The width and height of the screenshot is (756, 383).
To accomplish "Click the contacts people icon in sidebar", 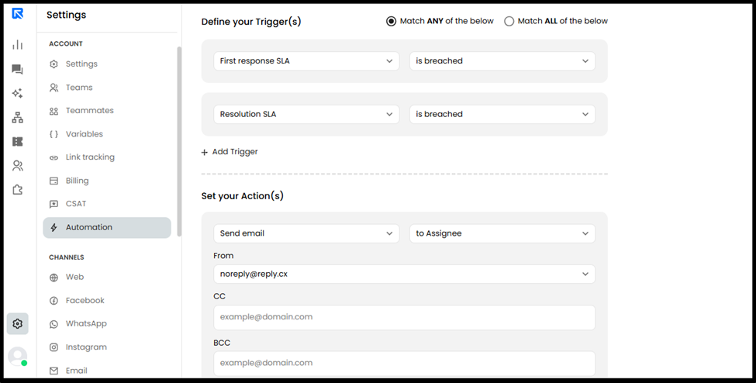I will (x=17, y=165).
